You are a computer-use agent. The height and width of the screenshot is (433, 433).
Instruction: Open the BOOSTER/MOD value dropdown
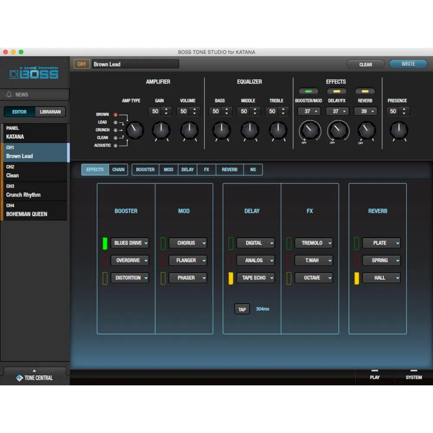[309, 111]
